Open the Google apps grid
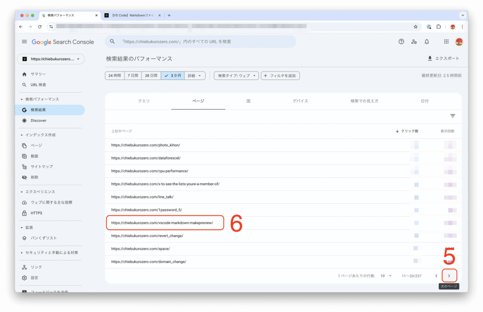483x312 pixels. tap(446, 41)
